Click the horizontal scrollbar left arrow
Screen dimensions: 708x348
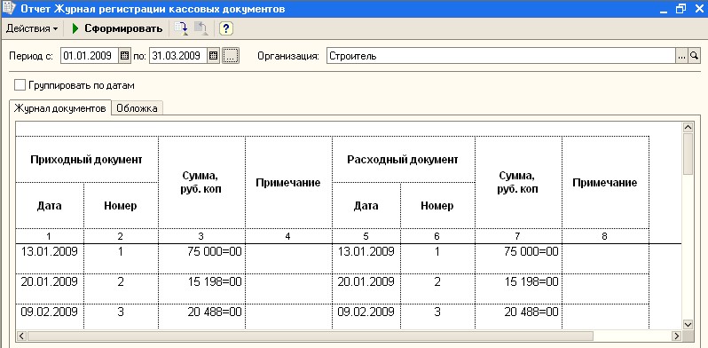(x=21, y=336)
